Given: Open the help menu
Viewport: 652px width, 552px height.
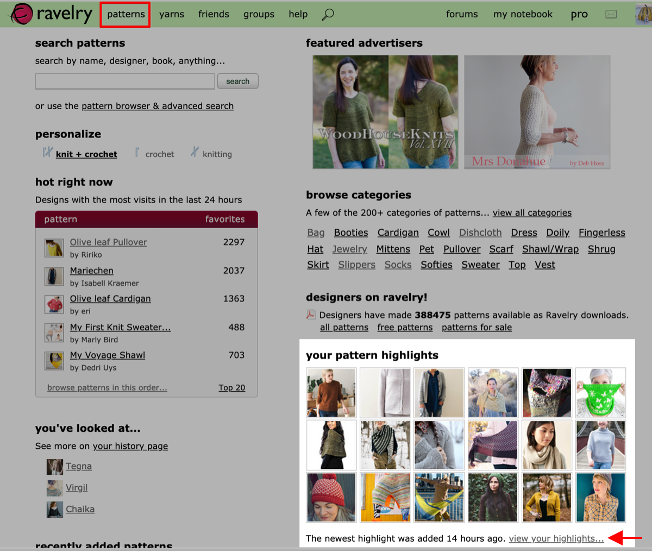Looking at the screenshot, I should point(298,14).
